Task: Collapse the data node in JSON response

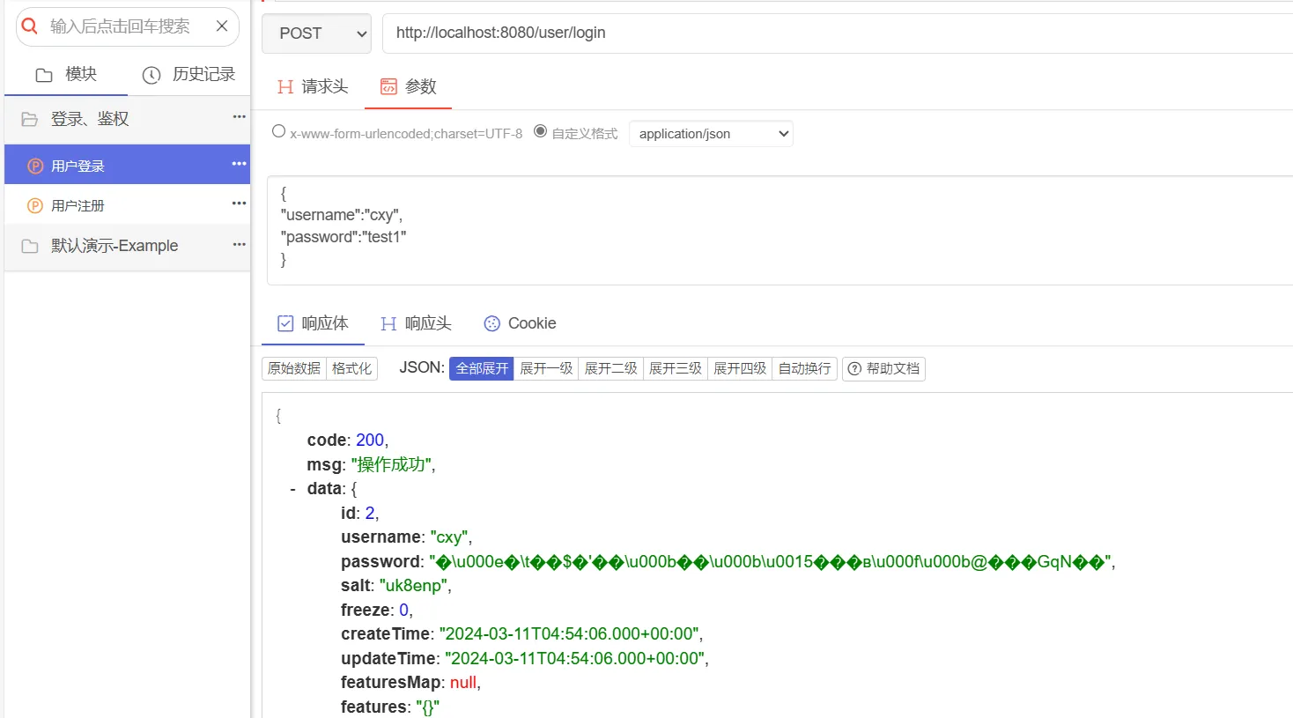Action: coord(292,489)
